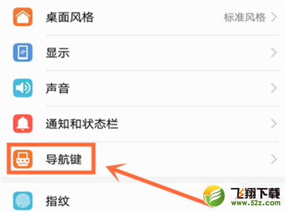Click the green leaf watermark logo
This screenshot has width=286, height=212.
click(214, 196)
